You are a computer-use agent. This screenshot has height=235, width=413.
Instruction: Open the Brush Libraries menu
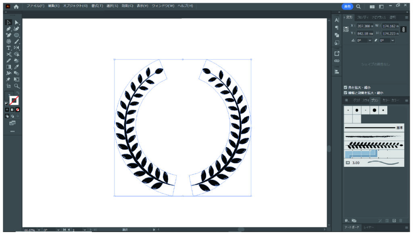pyautogui.click(x=346, y=220)
